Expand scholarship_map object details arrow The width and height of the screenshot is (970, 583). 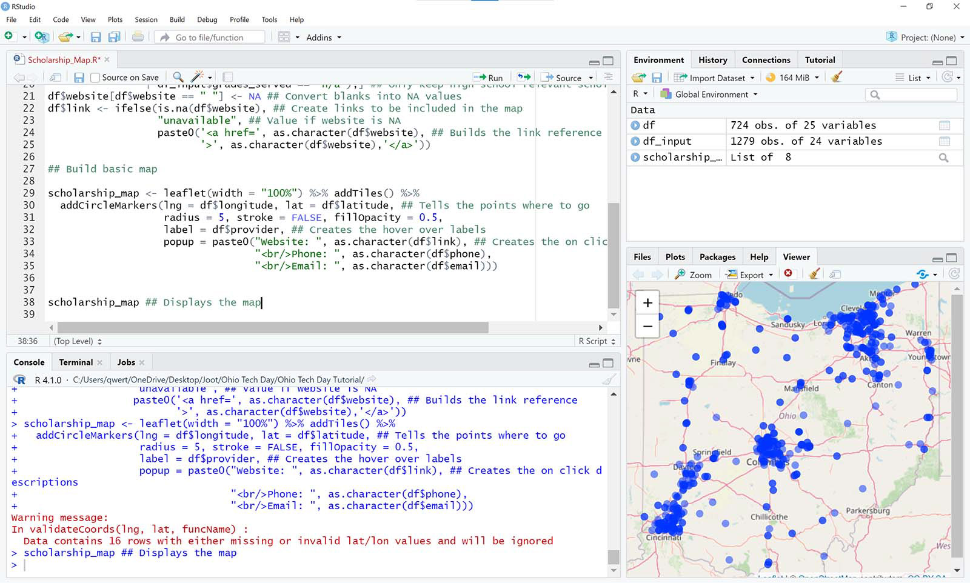(635, 157)
